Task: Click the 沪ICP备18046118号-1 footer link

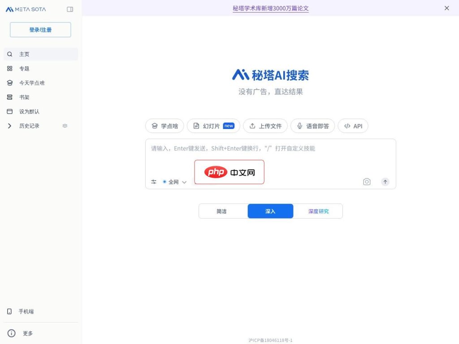Action: 270,340
